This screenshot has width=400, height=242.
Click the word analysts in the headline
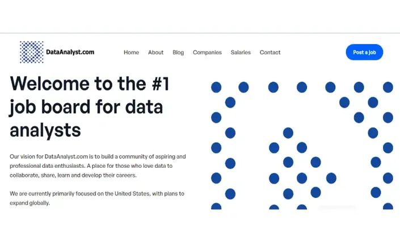[x=45, y=130]
